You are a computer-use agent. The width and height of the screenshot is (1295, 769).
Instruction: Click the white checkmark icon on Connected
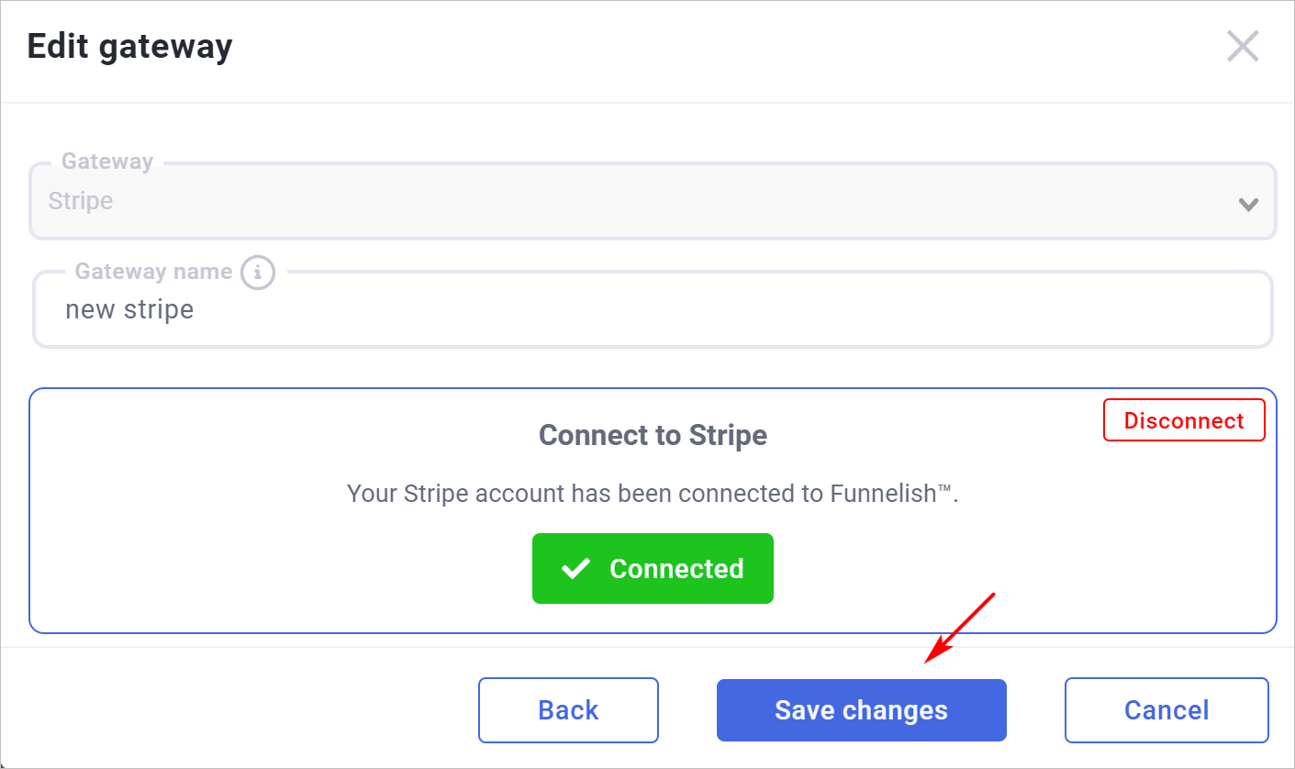pyautogui.click(x=575, y=569)
